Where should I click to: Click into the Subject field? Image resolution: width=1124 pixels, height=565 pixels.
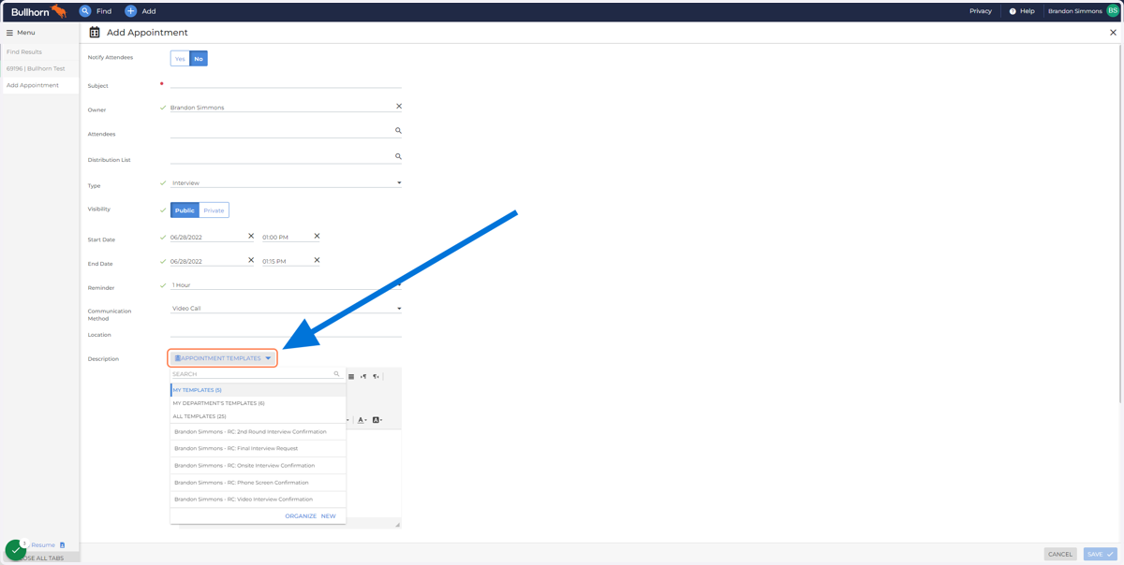[286, 84]
